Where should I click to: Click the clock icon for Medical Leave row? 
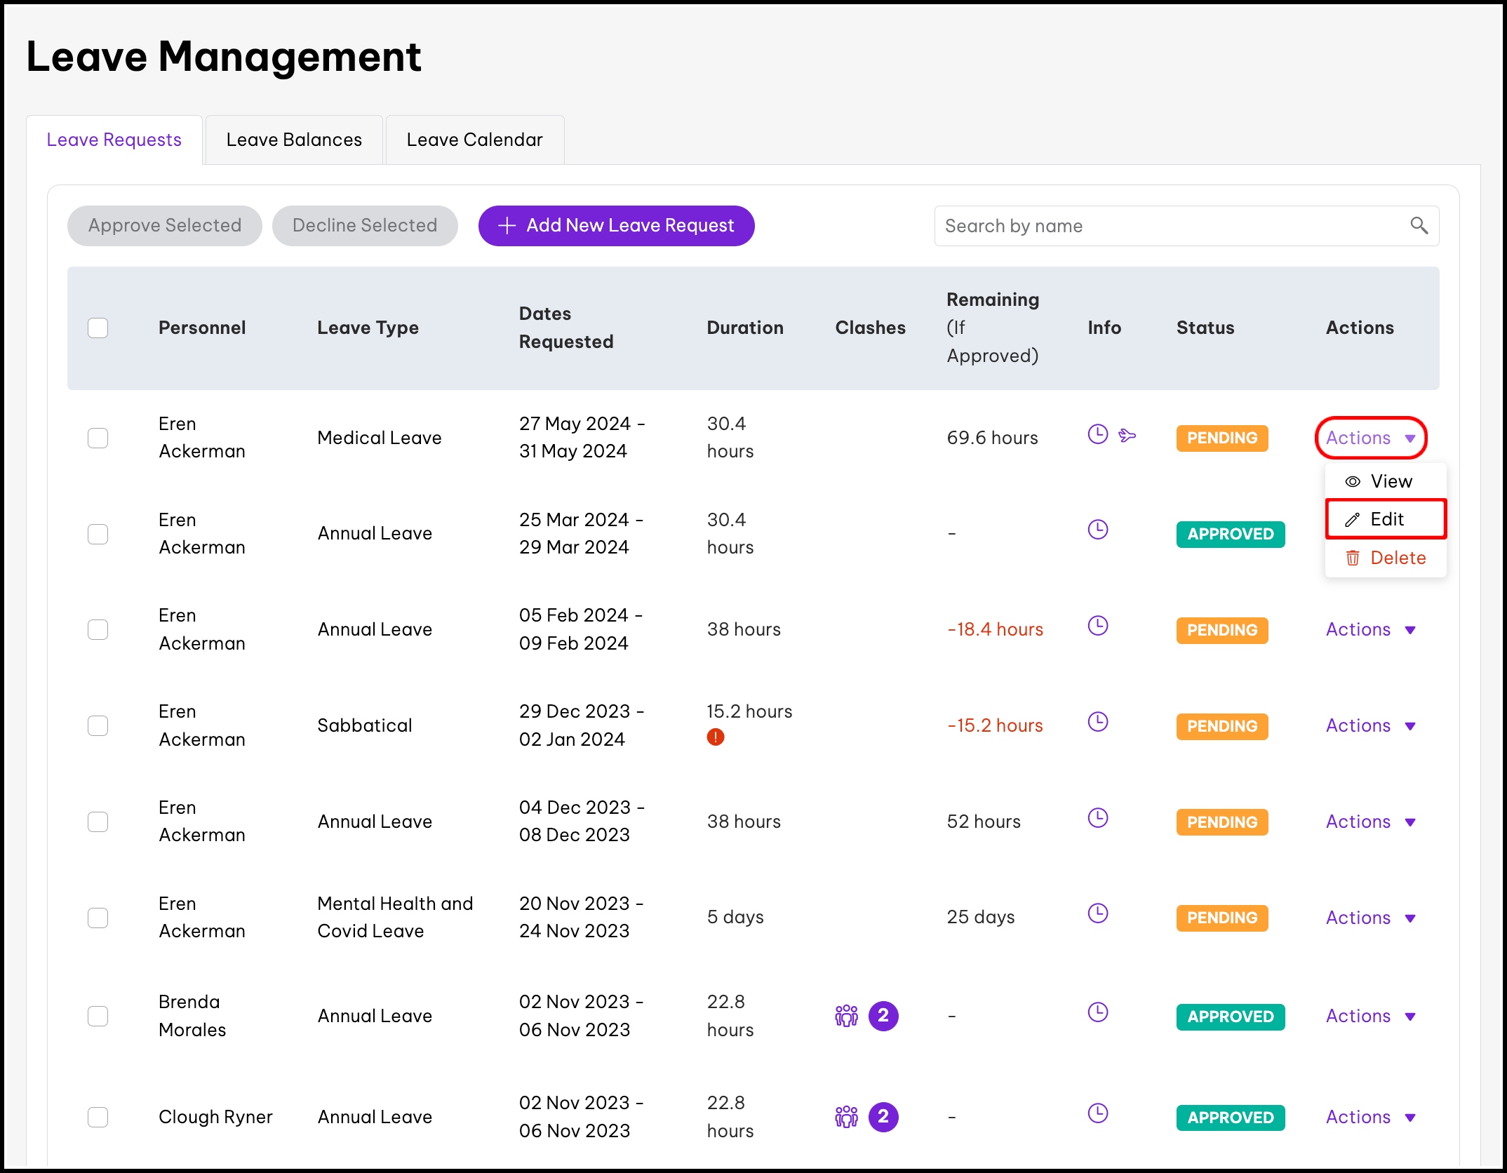1097,434
